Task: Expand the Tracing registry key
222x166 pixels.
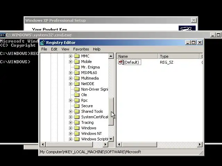Action: click(x=70, y=122)
